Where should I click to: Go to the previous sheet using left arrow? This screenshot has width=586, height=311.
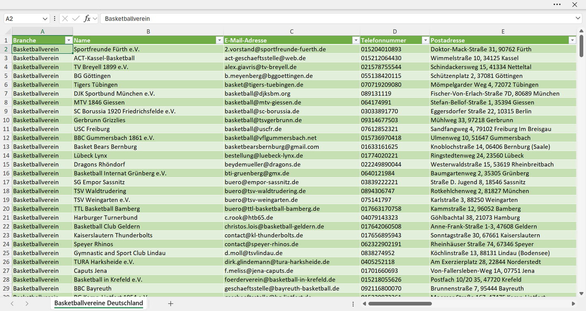[x=12, y=303]
